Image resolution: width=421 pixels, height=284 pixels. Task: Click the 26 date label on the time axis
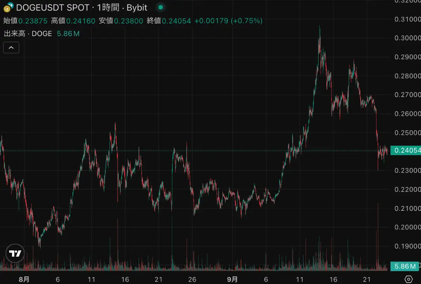192,279
